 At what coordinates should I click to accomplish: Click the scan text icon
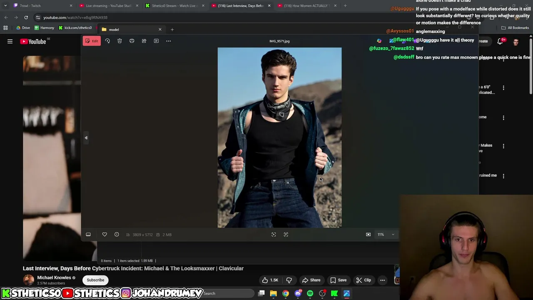pyautogui.click(x=286, y=235)
